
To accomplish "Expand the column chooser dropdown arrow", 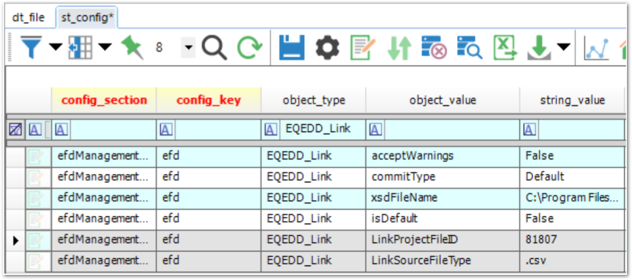I will [105, 48].
